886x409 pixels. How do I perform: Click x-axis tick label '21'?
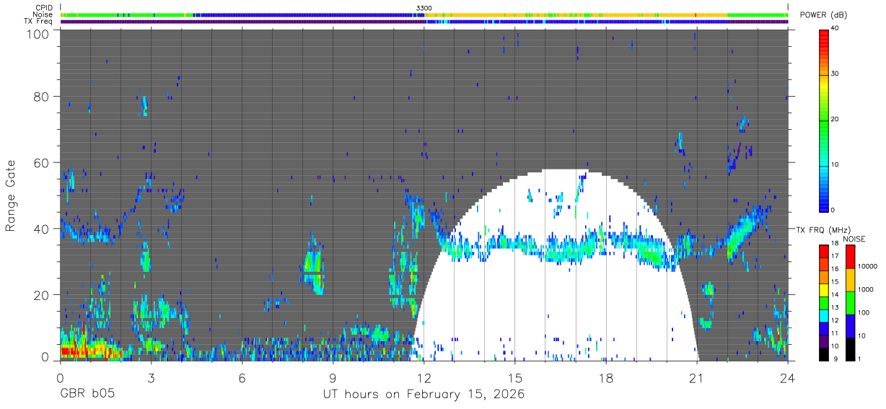[x=697, y=378]
